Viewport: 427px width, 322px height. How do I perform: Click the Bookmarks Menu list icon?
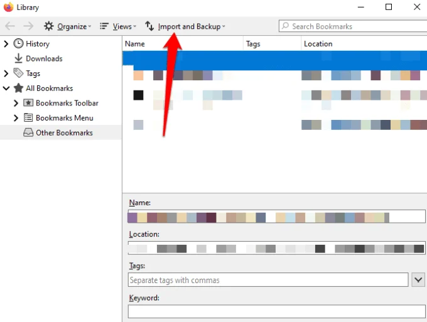click(28, 117)
